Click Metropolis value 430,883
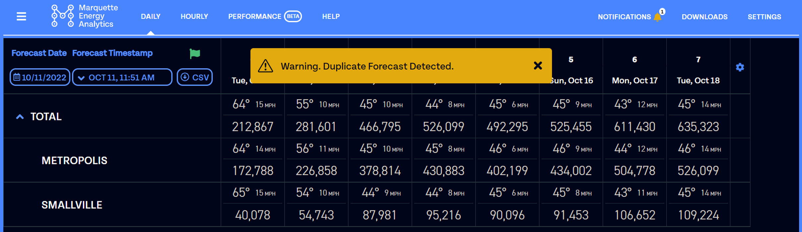 click(443, 171)
